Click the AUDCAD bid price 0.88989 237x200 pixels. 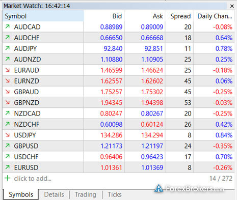111,27
